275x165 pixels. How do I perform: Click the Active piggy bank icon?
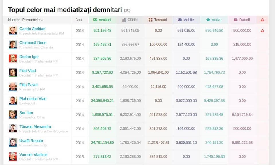[x=208, y=20]
